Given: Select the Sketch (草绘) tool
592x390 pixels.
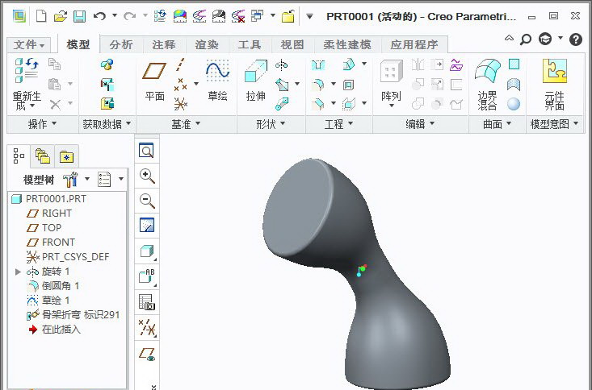Looking at the screenshot, I should pyautogui.click(x=217, y=81).
